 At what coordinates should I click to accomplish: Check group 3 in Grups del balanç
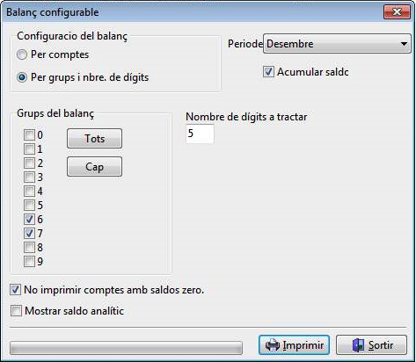[x=29, y=177]
